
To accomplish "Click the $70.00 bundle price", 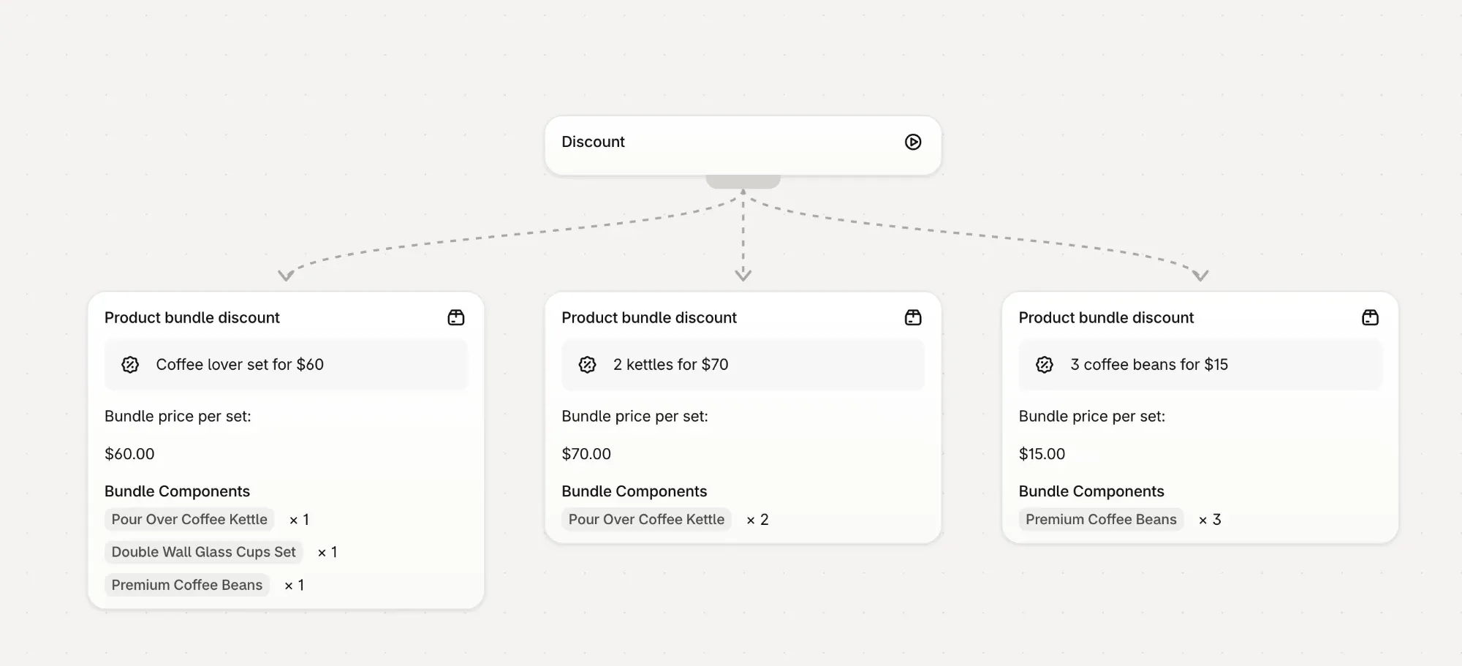I will click(586, 453).
